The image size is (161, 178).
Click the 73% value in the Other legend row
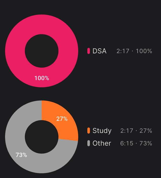pos(146,143)
